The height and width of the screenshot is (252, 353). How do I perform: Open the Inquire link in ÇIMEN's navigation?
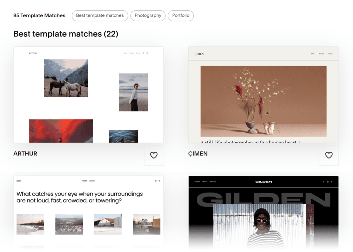[321, 54]
